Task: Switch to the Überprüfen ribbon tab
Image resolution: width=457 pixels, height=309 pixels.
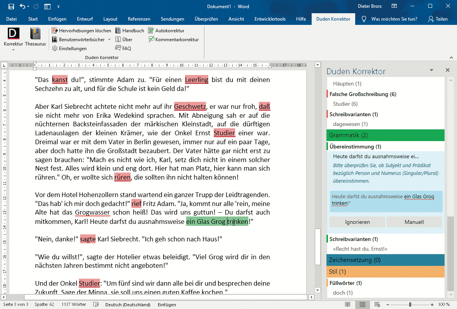Action: click(x=206, y=19)
